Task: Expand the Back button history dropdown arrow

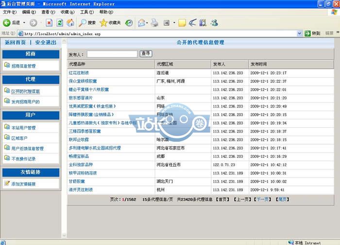Action: click(x=24, y=22)
